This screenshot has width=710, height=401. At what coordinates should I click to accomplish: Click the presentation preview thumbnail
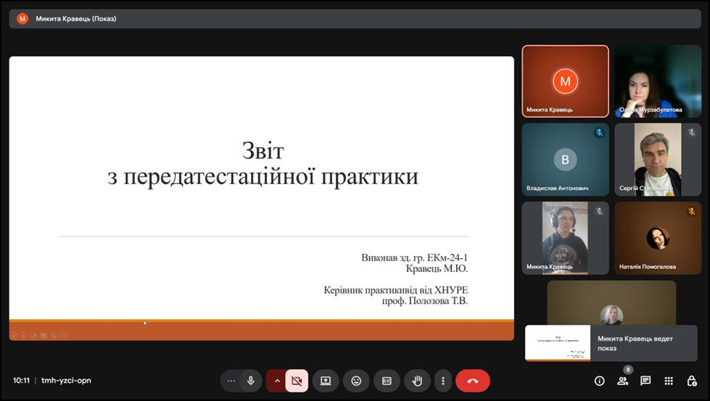(558, 343)
